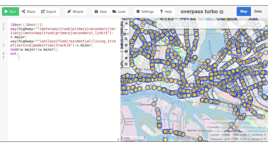Image resolution: width=268 pixels, height=151 pixels.
Task: Open Settings
Action: click(x=145, y=11)
